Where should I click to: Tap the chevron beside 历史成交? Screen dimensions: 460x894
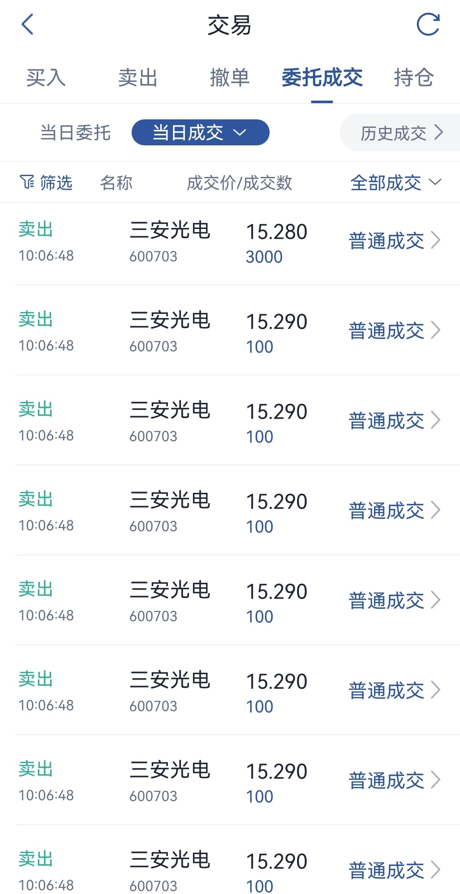pos(439,133)
